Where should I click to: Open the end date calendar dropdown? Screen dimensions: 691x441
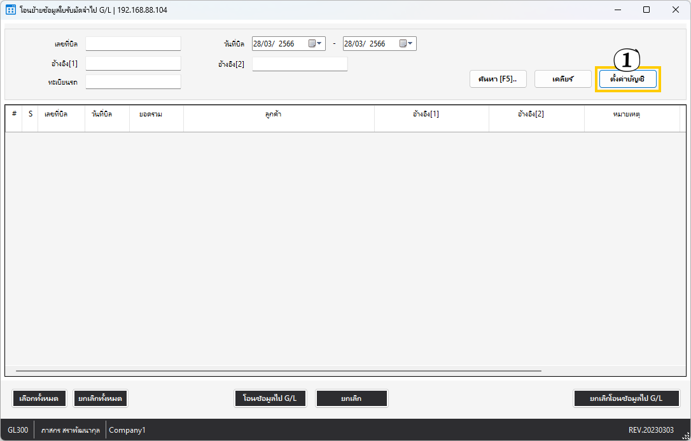[x=407, y=44]
